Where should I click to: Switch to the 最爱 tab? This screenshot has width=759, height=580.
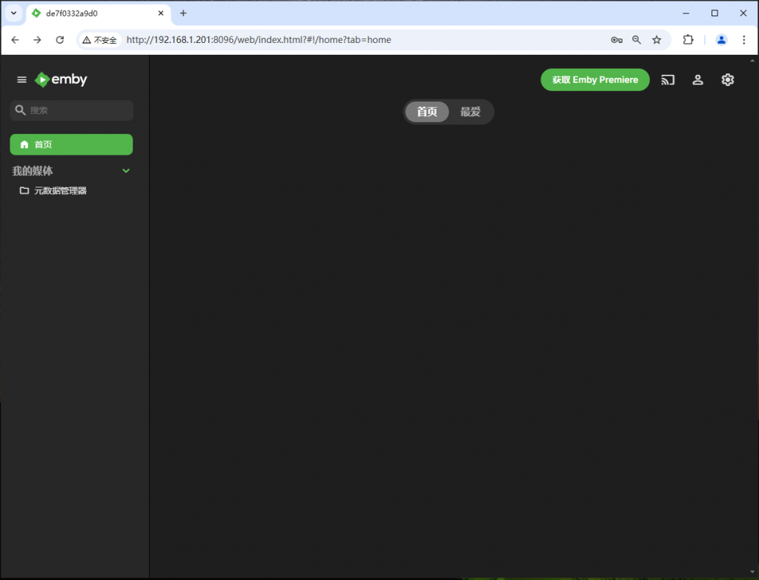click(x=470, y=112)
